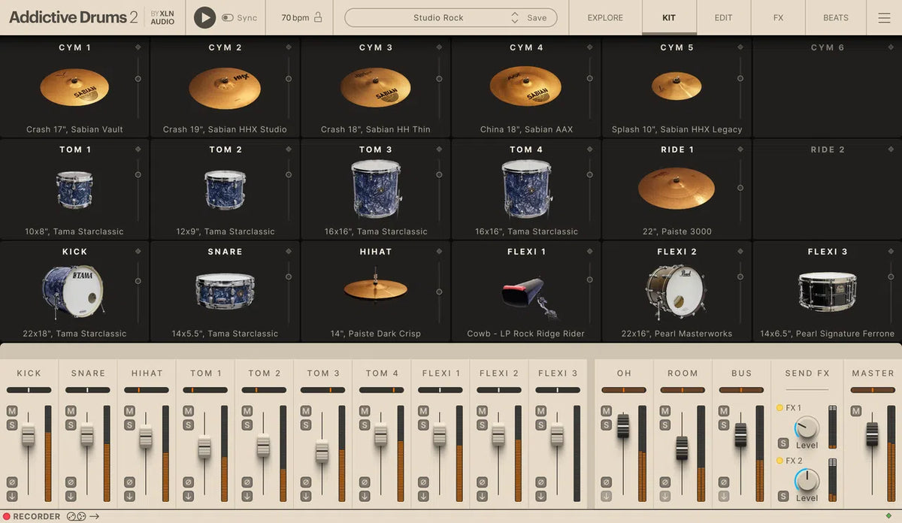Switch to the EXPLORE tab
902x523 pixels.
pyautogui.click(x=604, y=17)
